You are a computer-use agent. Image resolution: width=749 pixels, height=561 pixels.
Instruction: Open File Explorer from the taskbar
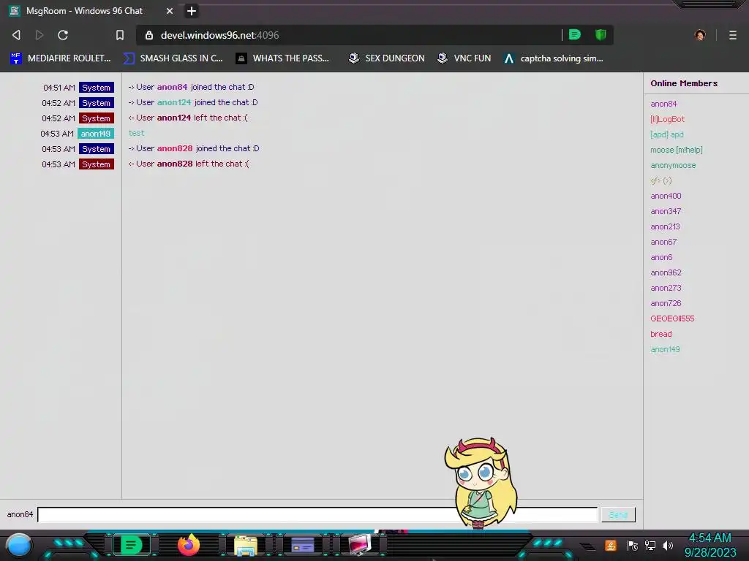(x=246, y=545)
